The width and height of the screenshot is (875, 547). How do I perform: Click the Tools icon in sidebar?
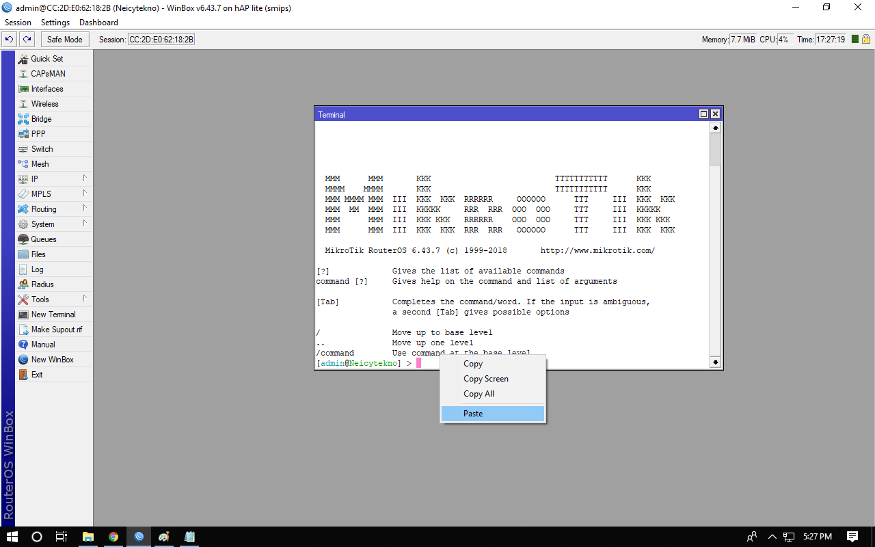[23, 299]
